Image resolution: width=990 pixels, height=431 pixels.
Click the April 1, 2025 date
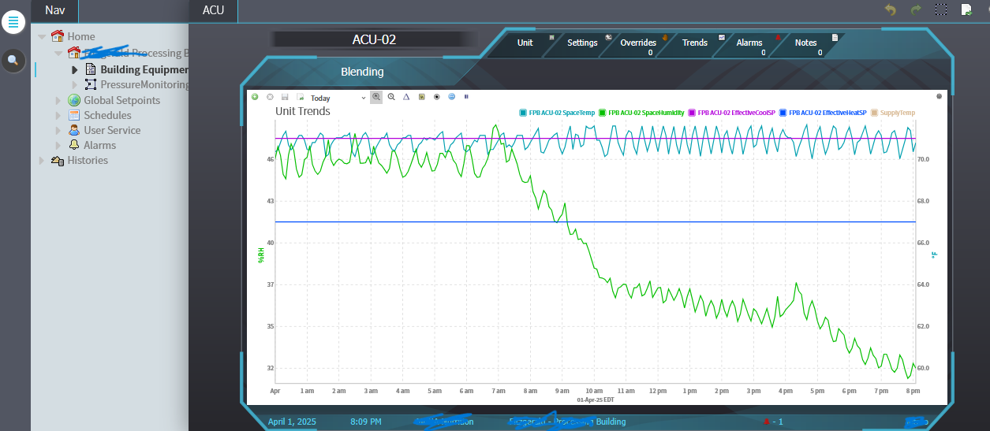(292, 422)
